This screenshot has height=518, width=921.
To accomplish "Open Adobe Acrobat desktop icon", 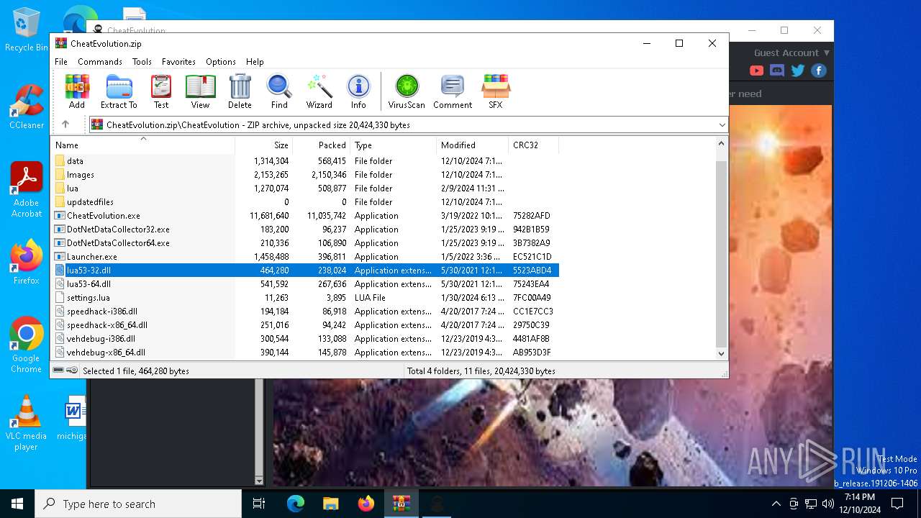I will click(x=27, y=190).
